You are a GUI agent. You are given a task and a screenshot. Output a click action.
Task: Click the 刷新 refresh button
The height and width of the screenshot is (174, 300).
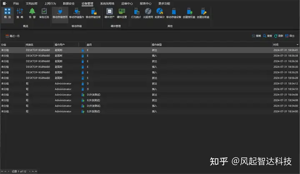tap(279, 36)
